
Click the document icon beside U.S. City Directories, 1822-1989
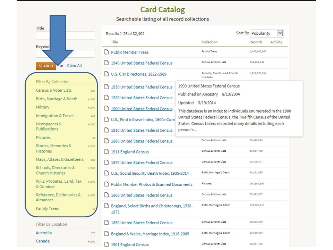tap(106, 74)
